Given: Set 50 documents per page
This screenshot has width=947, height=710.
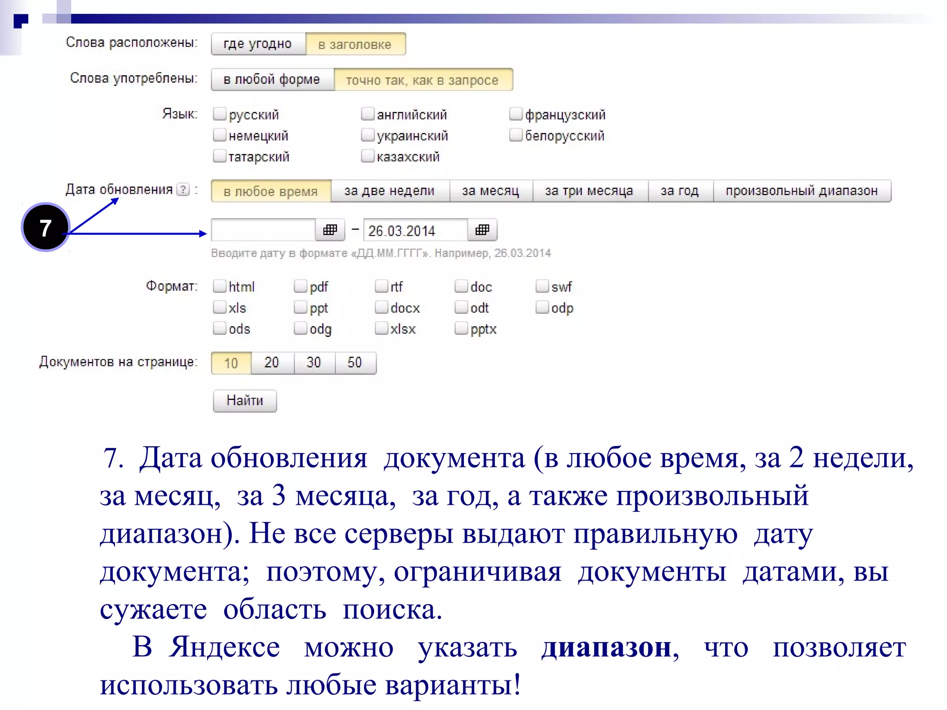Looking at the screenshot, I should click(355, 363).
